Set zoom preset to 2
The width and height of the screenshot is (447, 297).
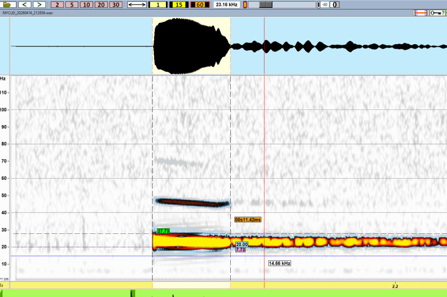coord(58,4)
